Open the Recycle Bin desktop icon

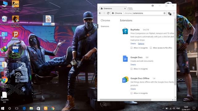pyautogui.click(x=5, y=20)
